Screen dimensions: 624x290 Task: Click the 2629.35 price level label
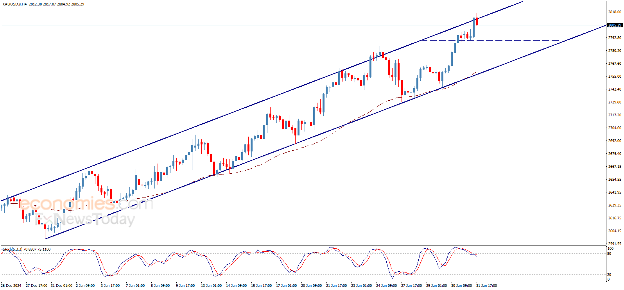pyautogui.click(x=615, y=205)
